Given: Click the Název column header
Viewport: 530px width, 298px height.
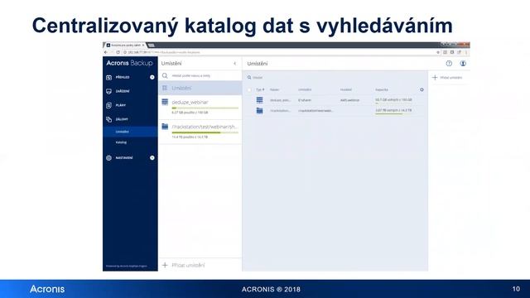Looking at the screenshot, I should point(274,89).
